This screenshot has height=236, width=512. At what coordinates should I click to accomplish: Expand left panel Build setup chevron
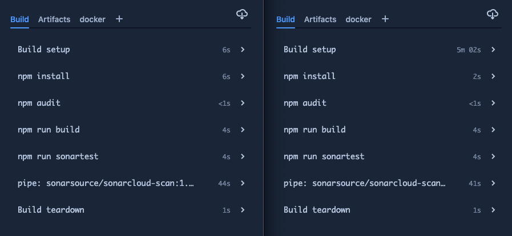[x=243, y=49]
